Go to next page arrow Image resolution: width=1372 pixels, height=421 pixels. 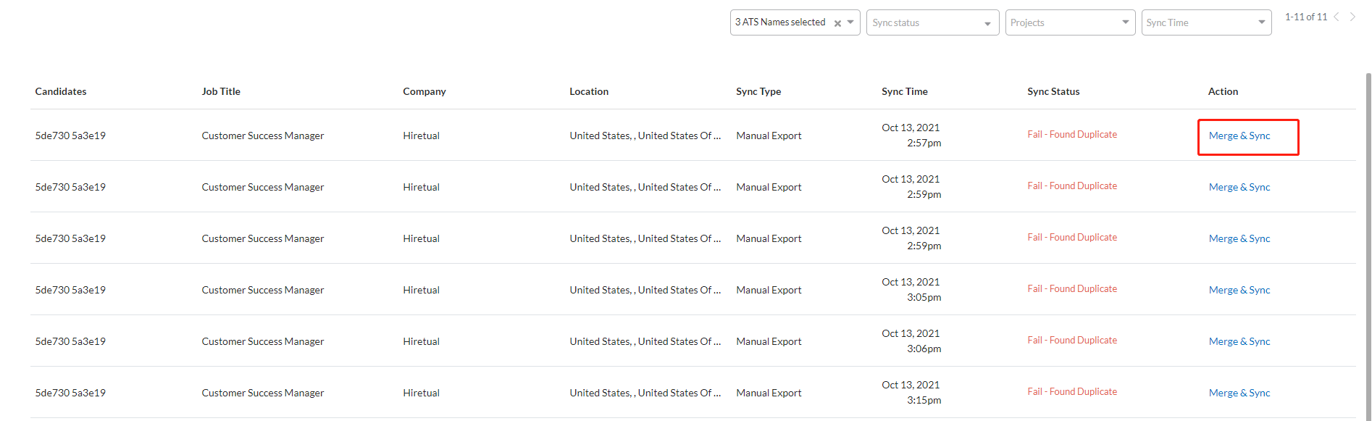tap(1352, 17)
